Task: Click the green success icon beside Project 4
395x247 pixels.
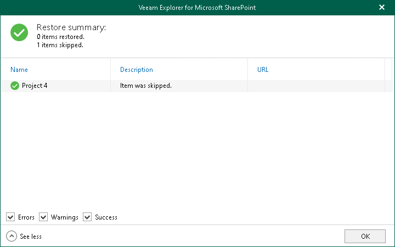Action: pos(14,86)
